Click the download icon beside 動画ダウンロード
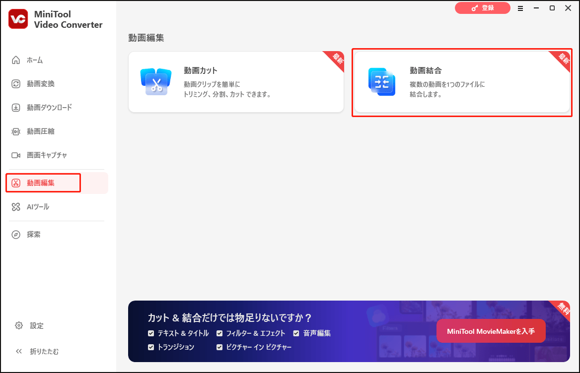The width and height of the screenshot is (580, 373). pyautogui.click(x=16, y=108)
